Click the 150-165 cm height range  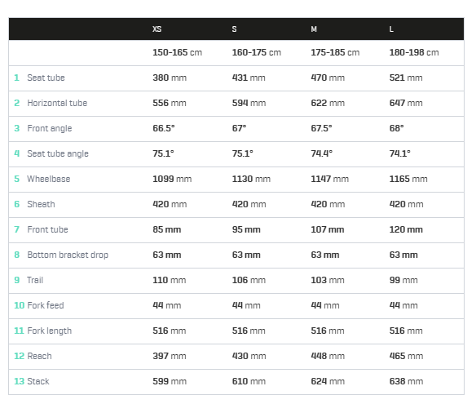[x=178, y=52]
